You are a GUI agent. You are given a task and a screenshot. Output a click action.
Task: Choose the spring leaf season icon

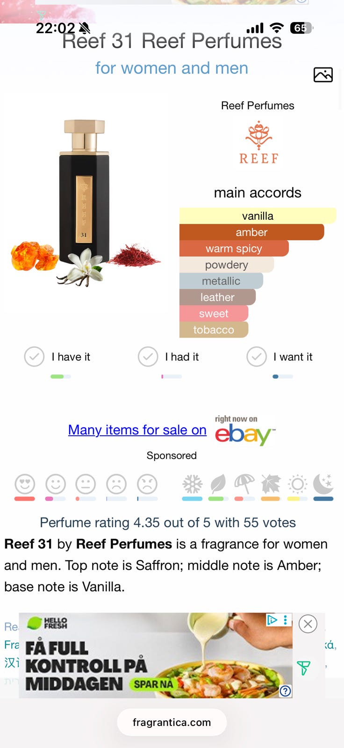218,484
